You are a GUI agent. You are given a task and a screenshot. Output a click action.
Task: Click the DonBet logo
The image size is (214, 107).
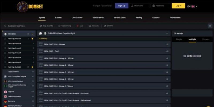click(30, 6)
